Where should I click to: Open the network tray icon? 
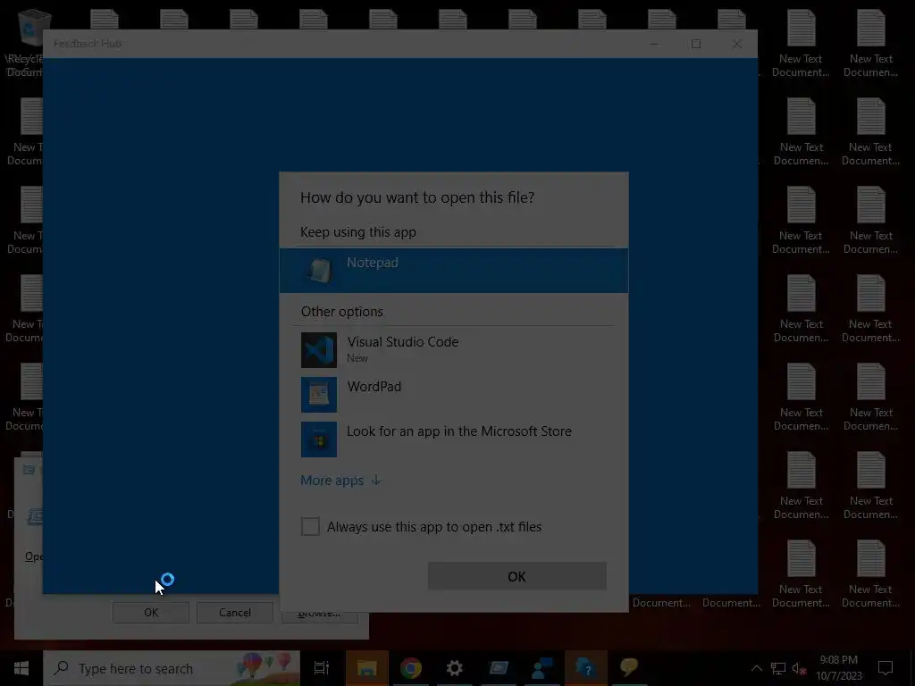(778, 668)
